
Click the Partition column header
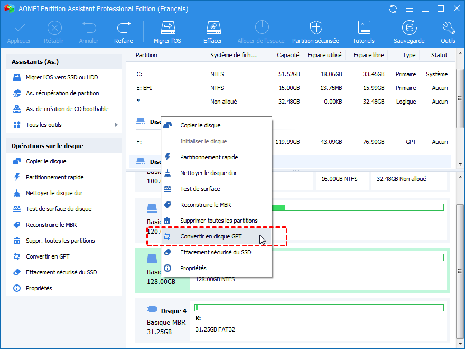coord(146,55)
